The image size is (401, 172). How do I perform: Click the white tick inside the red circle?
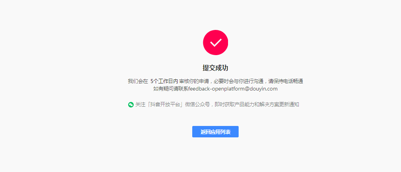coord(215,43)
